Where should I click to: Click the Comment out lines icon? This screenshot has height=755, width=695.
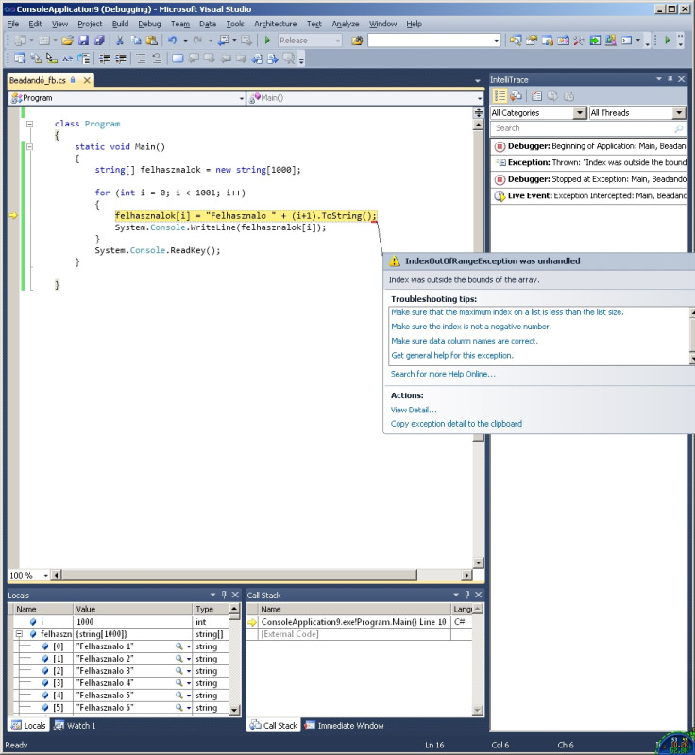pos(141,59)
